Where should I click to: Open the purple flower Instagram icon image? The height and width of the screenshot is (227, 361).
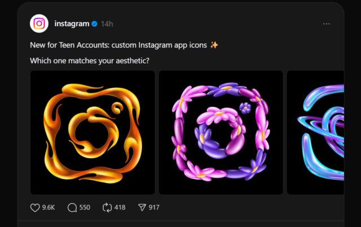(221, 132)
